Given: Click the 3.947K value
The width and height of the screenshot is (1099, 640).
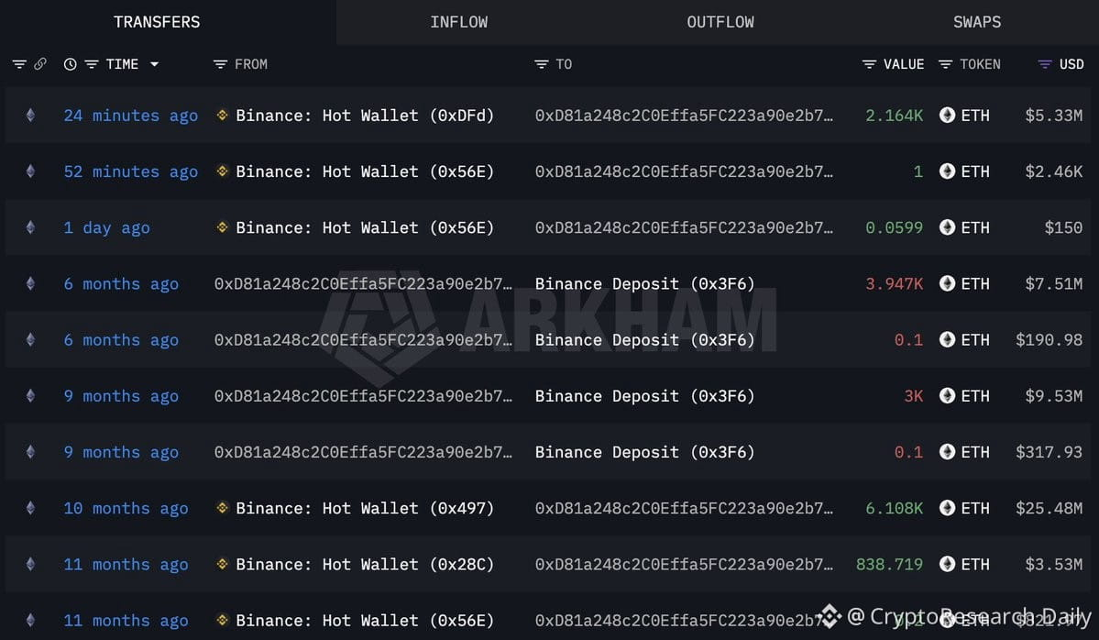Looking at the screenshot, I should point(895,284).
